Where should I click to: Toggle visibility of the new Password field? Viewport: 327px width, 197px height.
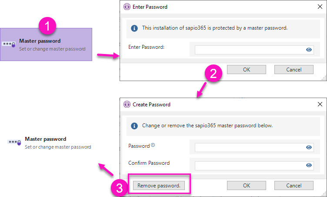[x=309, y=147]
